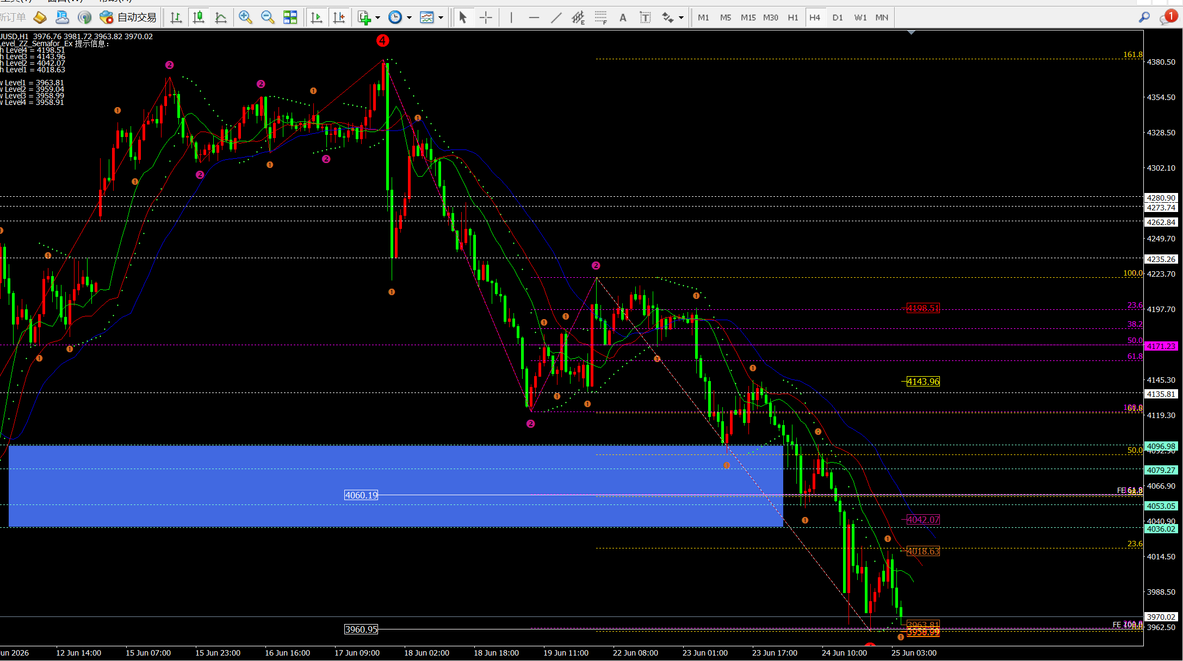Image resolution: width=1183 pixels, height=661 pixels.
Task: Switch to the H1 timeframe
Action: click(793, 18)
